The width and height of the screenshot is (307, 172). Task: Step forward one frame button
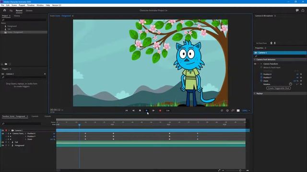pos(153,110)
